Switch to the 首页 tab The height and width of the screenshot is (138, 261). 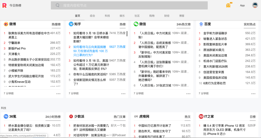point(77,16)
